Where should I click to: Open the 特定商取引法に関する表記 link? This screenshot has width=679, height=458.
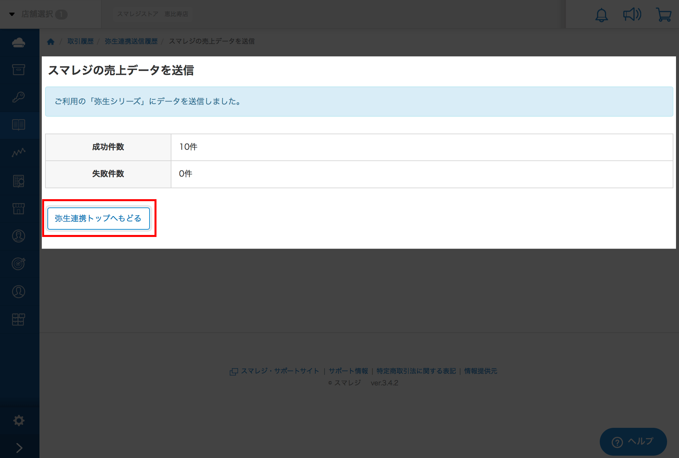tap(416, 371)
